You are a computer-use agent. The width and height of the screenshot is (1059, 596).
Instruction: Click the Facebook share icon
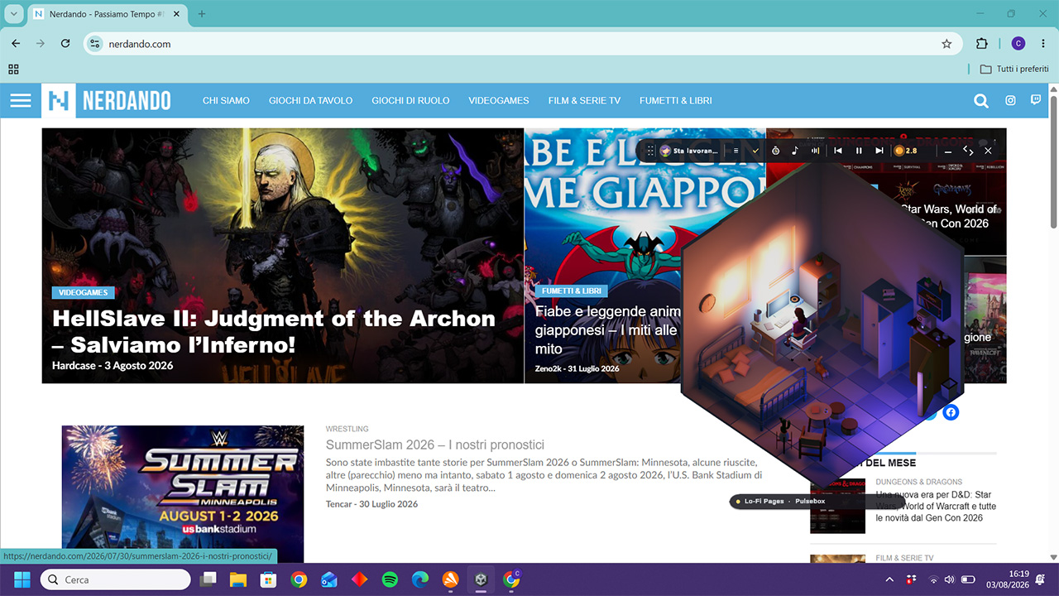coord(951,412)
